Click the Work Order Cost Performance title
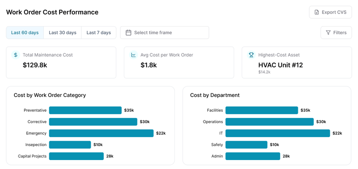The width and height of the screenshot is (358, 169). click(52, 12)
